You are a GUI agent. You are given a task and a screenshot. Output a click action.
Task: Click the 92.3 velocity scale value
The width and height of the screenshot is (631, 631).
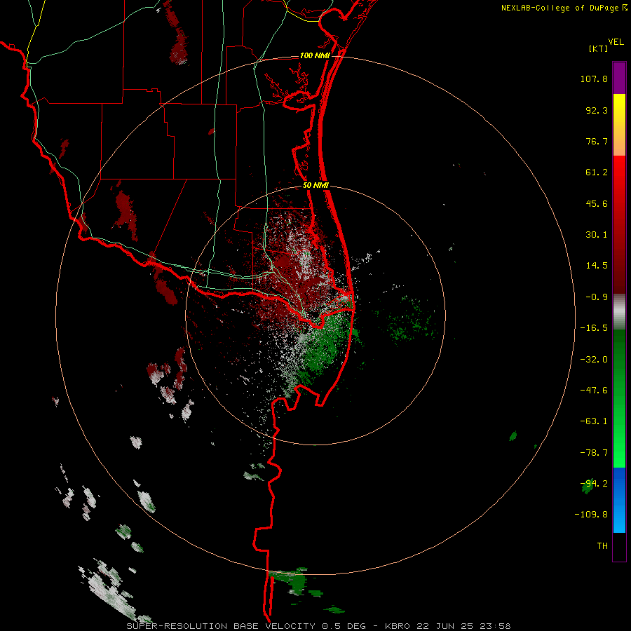click(x=597, y=110)
